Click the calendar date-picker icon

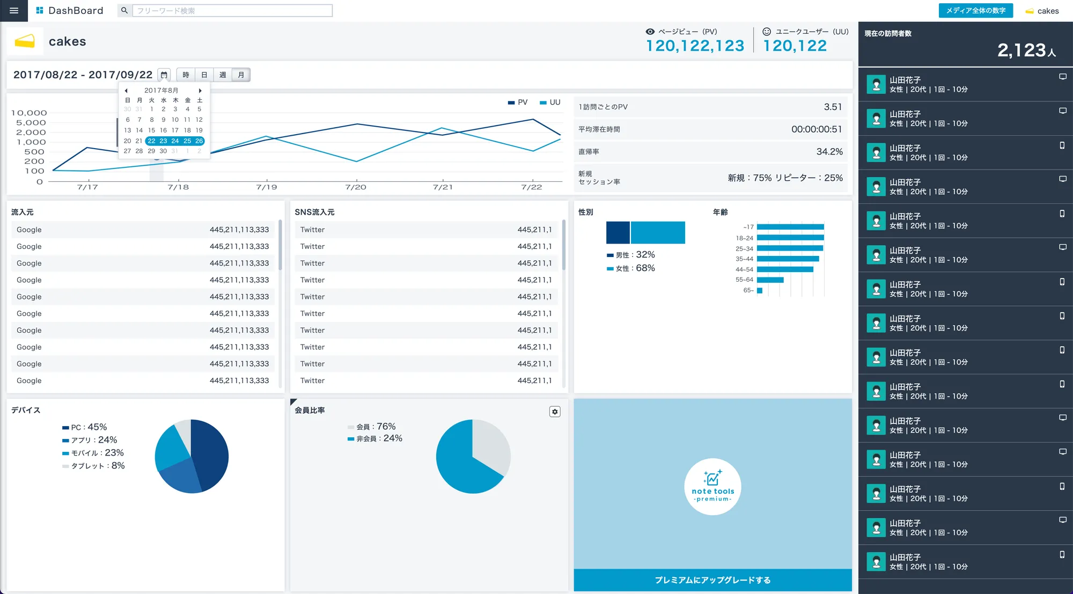164,75
